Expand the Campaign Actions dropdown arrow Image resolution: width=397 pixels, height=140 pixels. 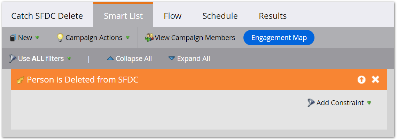click(128, 38)
